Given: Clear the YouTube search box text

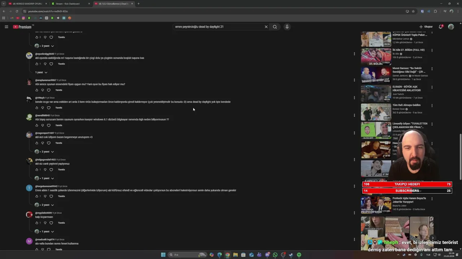Looking at the screenshot, I should pyautogui.click(x=266, y=27).
